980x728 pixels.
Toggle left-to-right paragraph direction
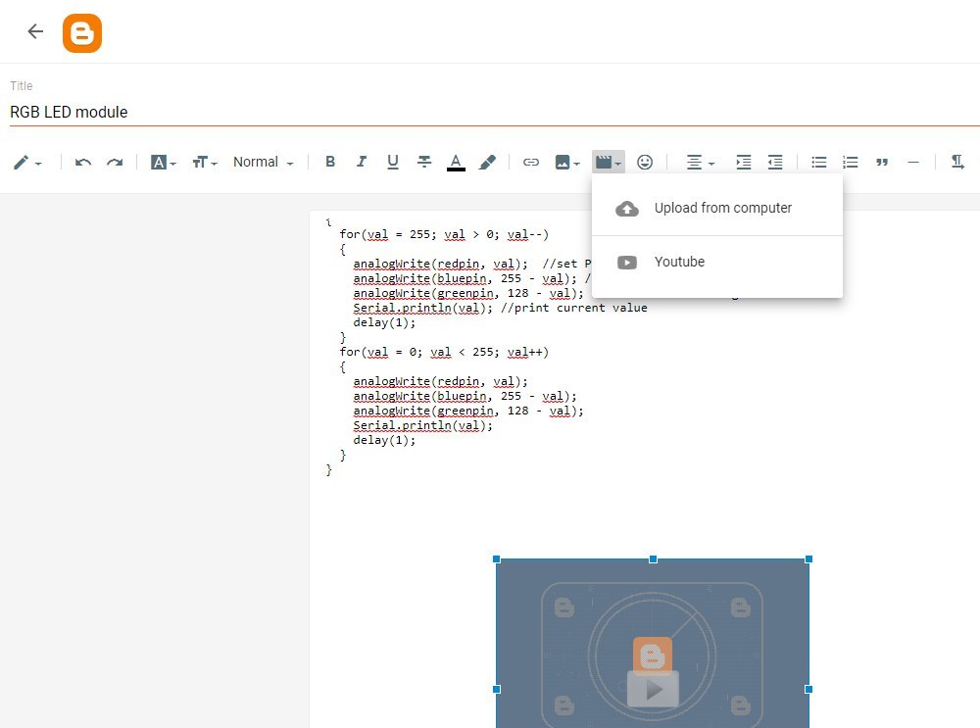click(956, 163)
